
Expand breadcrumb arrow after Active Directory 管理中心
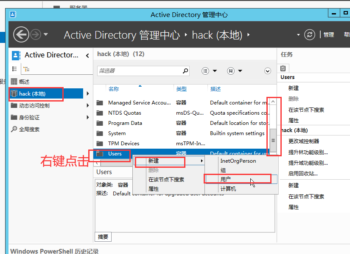pos(186,35)
